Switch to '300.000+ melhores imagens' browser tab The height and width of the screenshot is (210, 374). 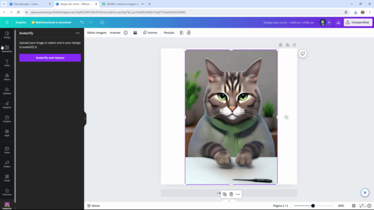[x=123, y=4]
